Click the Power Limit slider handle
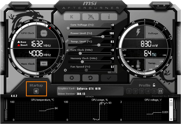181x124 pixels. pyautogui.click(x=103, y=37)
